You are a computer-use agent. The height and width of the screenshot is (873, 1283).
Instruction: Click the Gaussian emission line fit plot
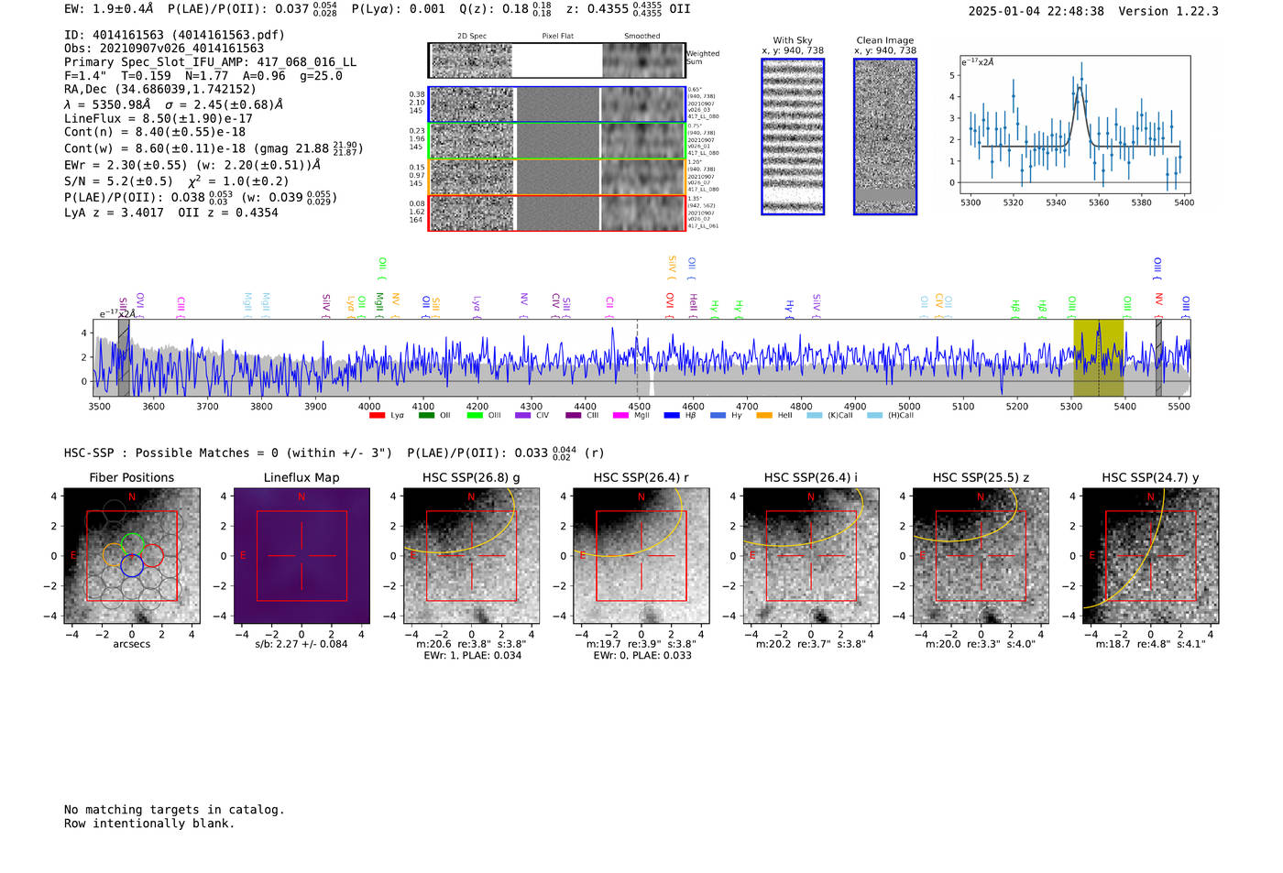point(1074,125)
